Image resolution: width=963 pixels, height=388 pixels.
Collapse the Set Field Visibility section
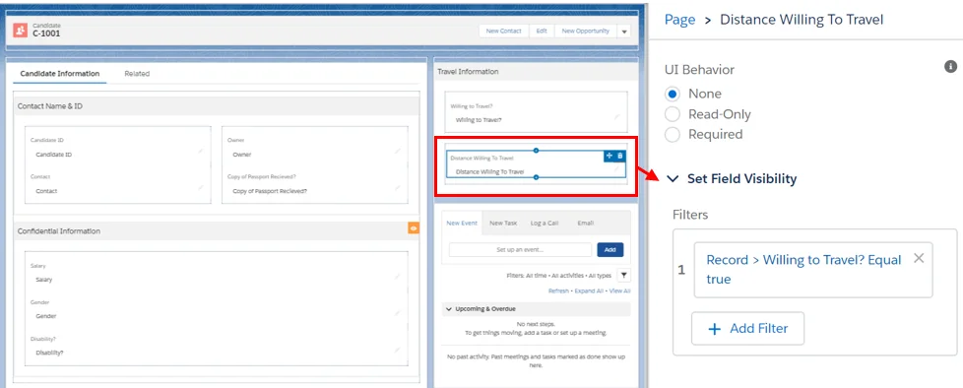point(674,178)
